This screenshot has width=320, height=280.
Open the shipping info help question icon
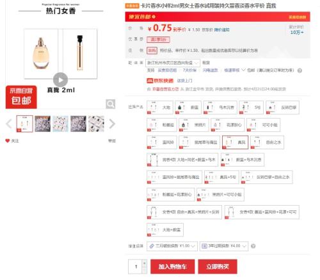click(300, 70)
